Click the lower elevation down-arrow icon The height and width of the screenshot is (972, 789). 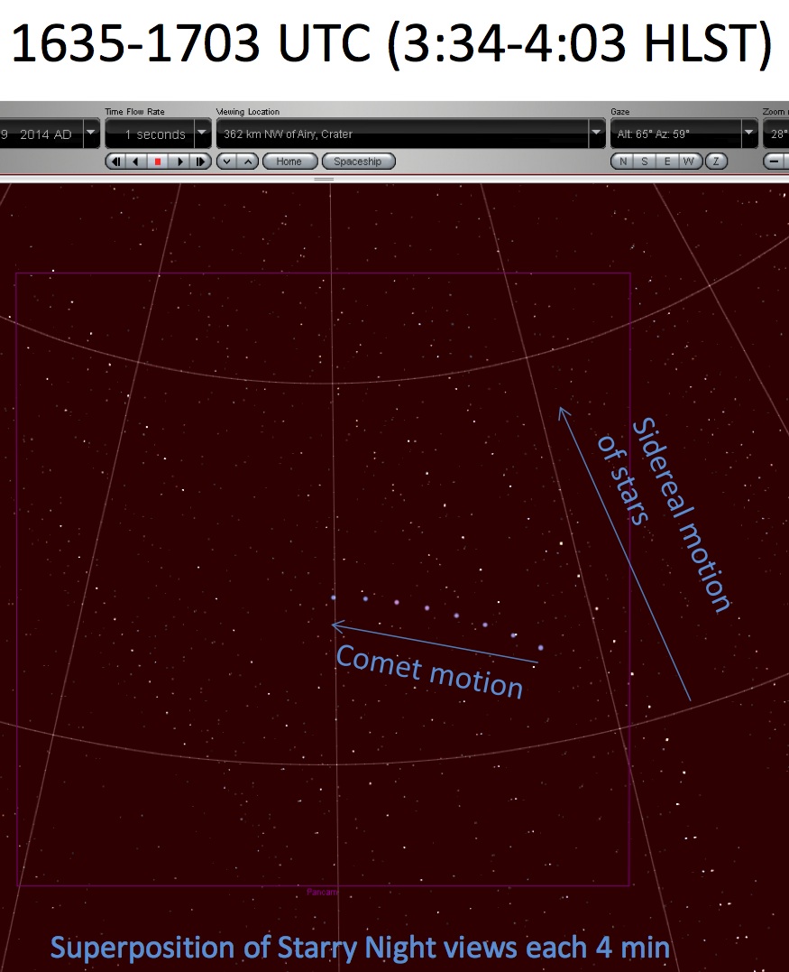click(x=227, y=162)
